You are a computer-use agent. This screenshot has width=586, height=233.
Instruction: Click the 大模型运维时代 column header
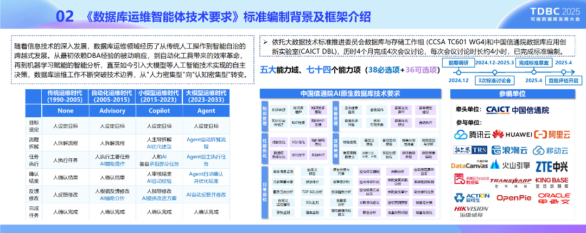[206, 96]
